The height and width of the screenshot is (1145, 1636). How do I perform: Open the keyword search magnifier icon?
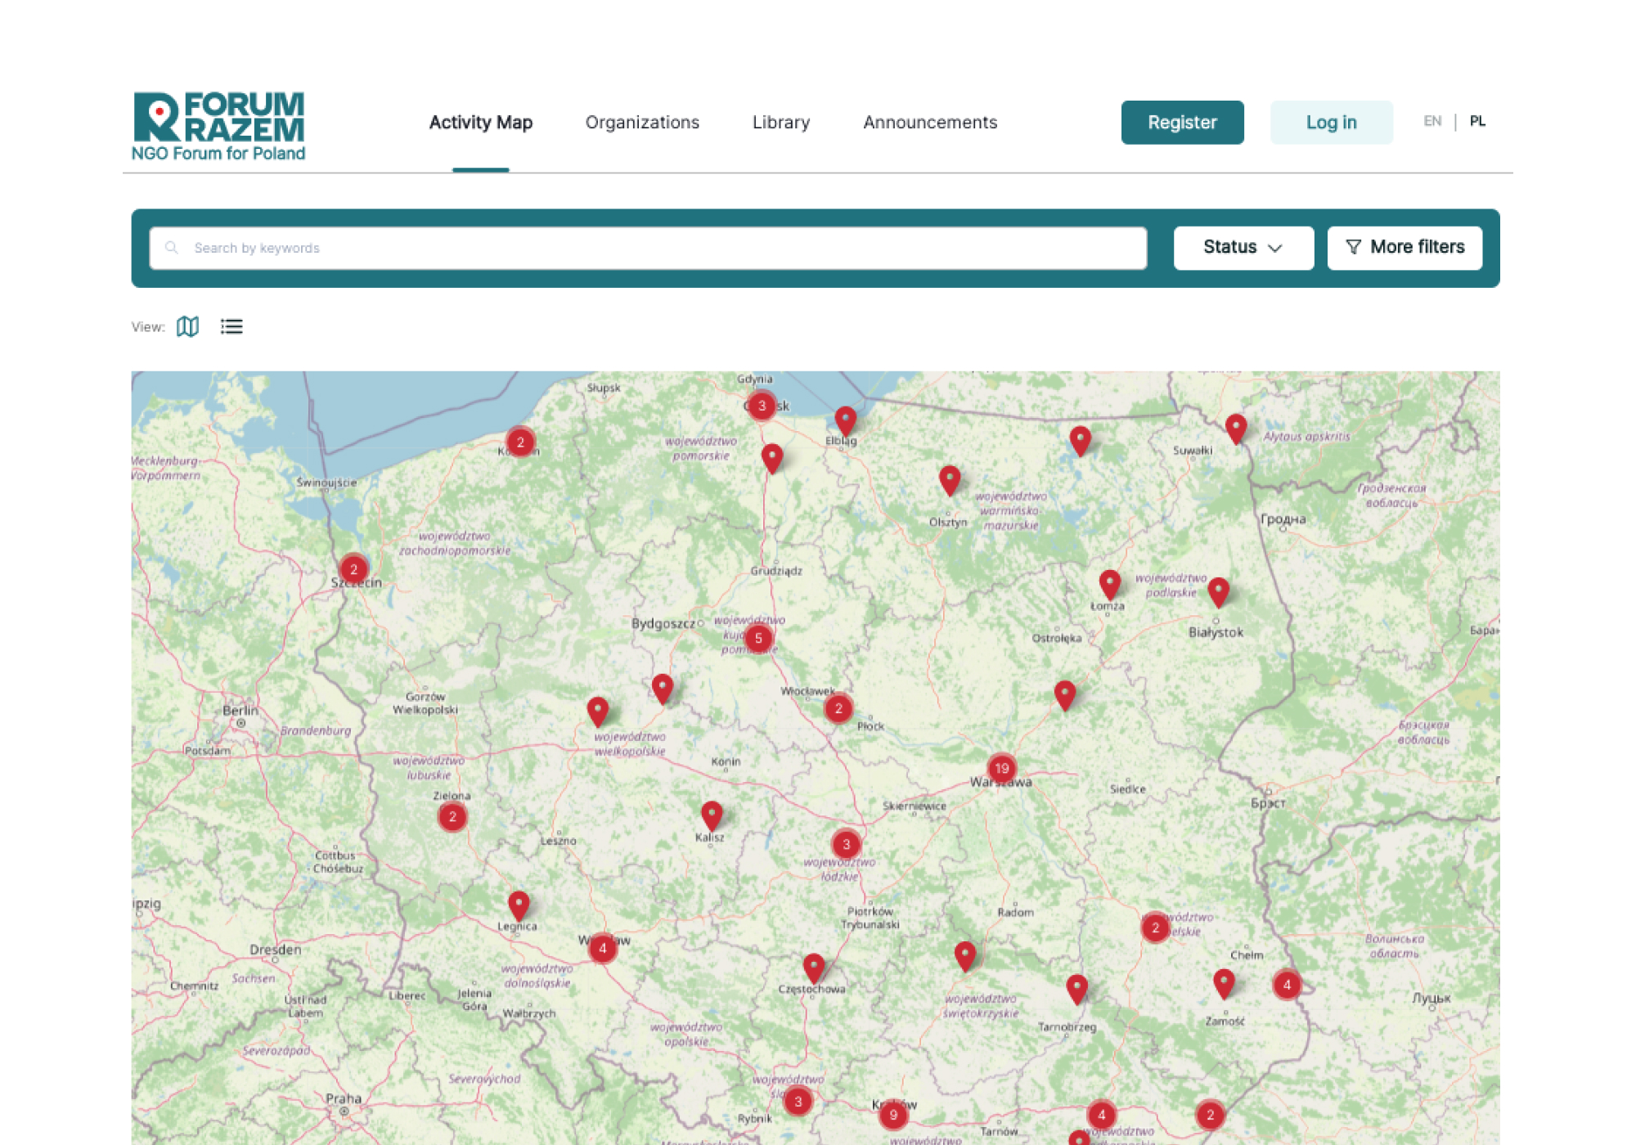173,247
